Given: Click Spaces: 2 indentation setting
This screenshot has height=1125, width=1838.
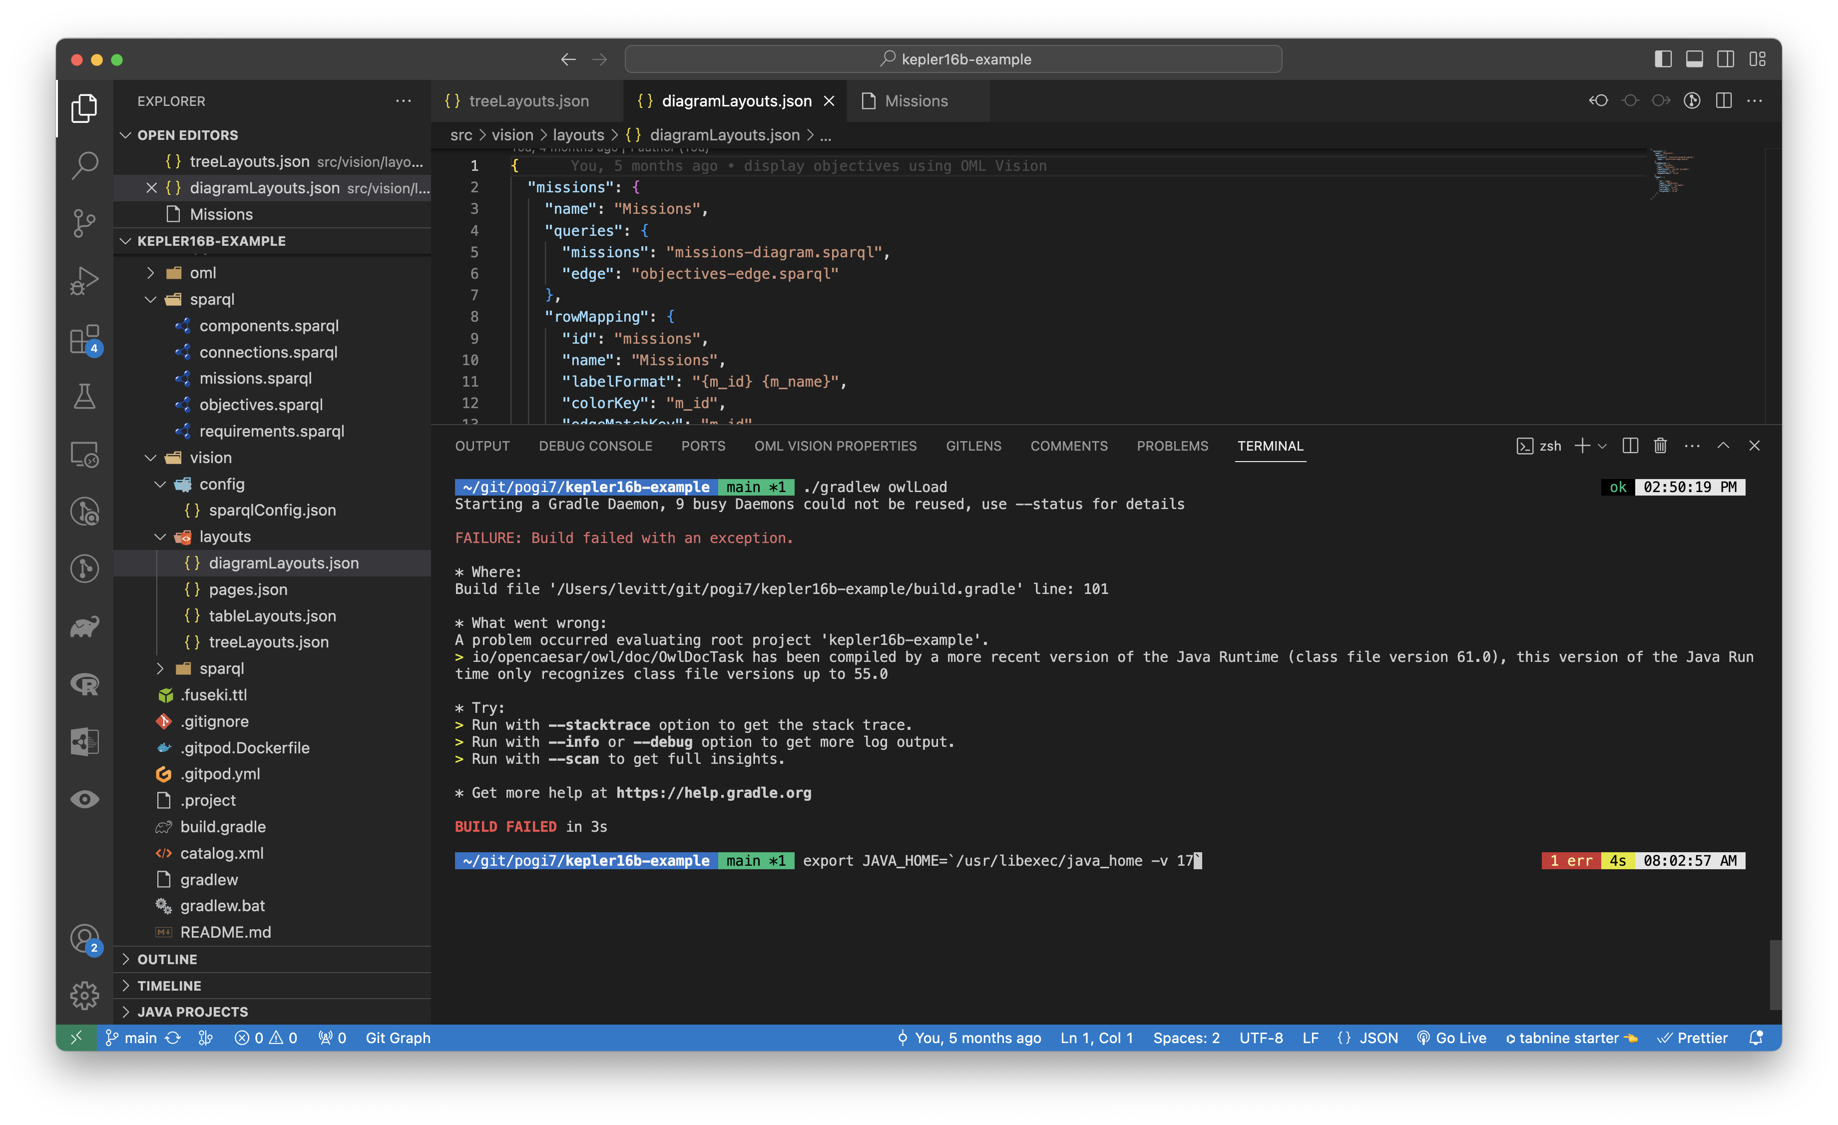Looking at the screenshot, I should (x=1186, y=1038).
